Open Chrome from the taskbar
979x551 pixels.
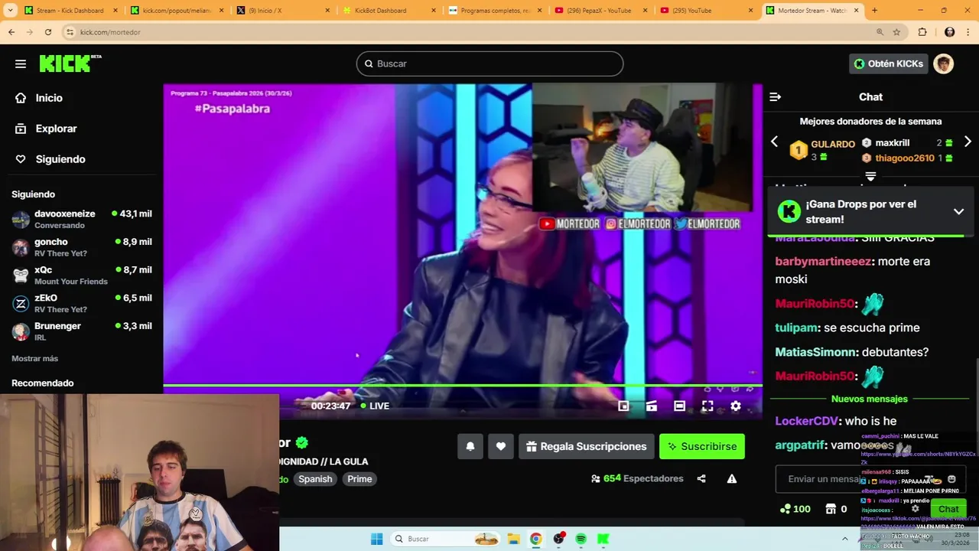click(536, 539)
